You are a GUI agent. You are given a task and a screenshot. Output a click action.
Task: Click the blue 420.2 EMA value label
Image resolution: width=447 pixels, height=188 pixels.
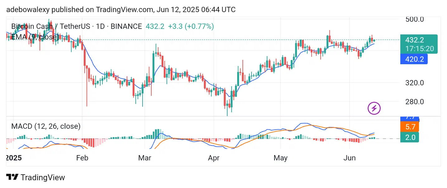(414, 59)
